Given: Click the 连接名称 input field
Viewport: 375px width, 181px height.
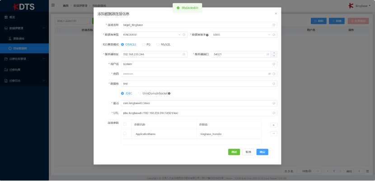Looking at the screenshot, I should click(x=199, y=25).
